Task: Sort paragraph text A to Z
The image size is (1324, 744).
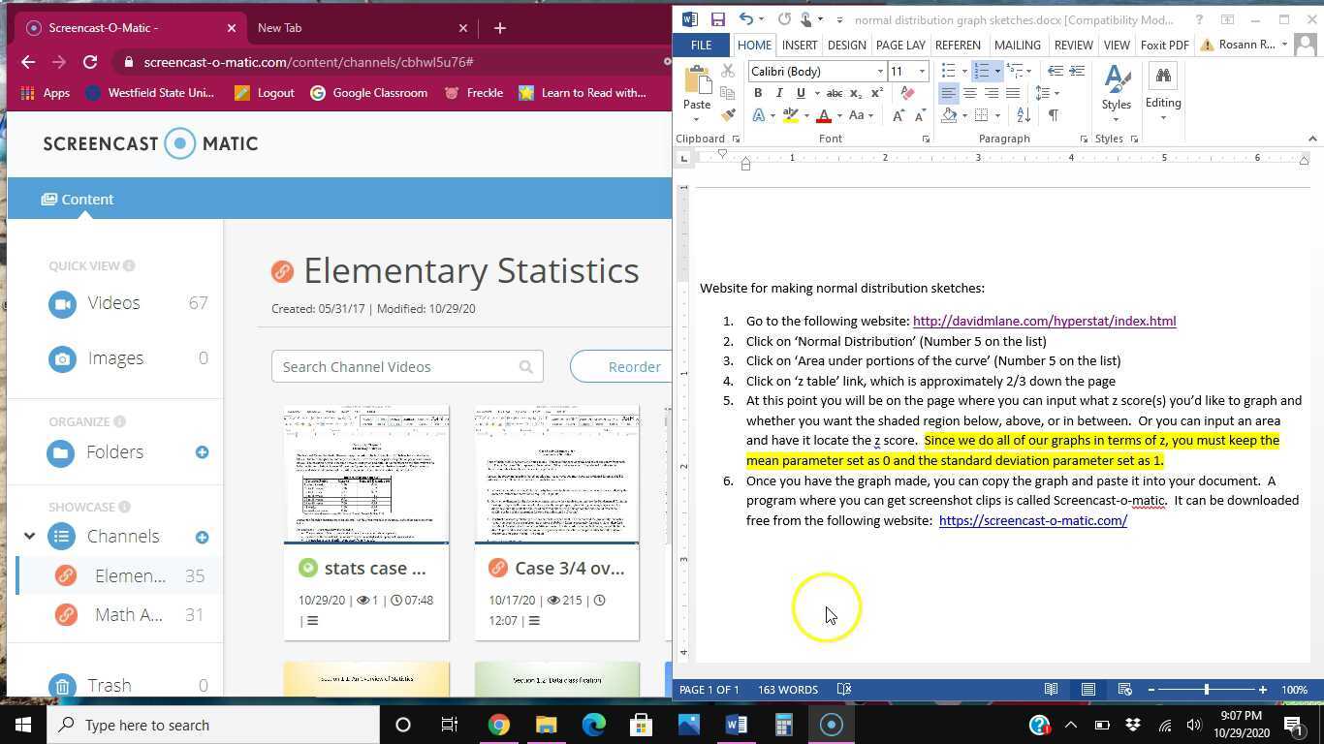Action: coord(1024,115)
